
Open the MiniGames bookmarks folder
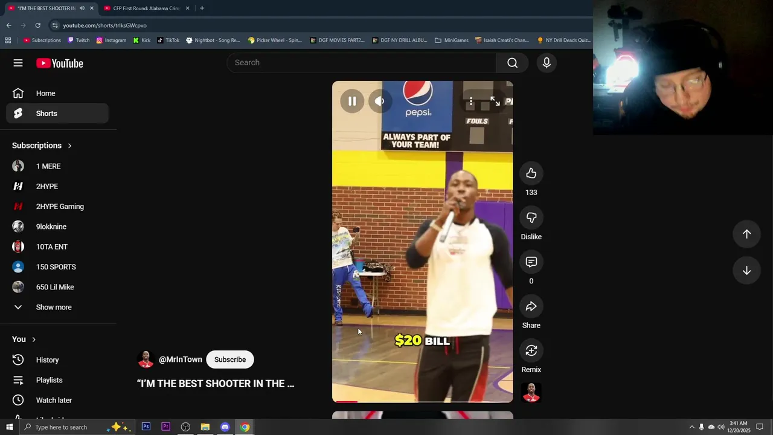452,40
